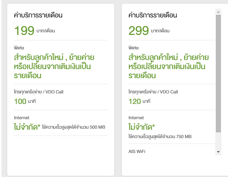Click the 500 MB max speed note
The image size is (228, 177).
coord(73,127)
